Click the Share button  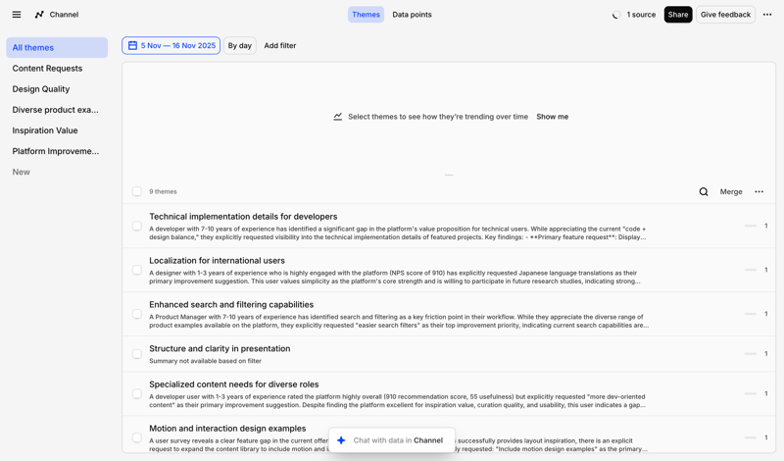[677, 15]
